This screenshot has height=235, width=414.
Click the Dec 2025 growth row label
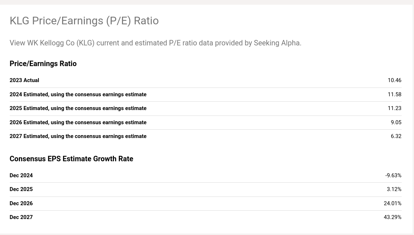click(x=21, y=189)
